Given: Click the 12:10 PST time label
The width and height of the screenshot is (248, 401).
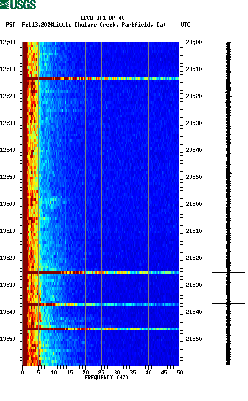Looking at the screenshot, I should click(8, 69).
